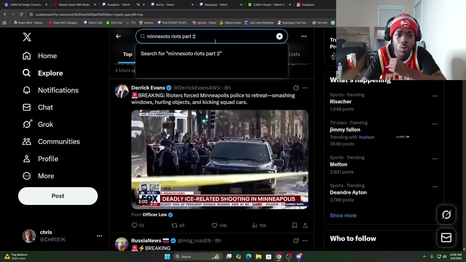The width and height of the screenshot is (466, 262).
Task: Bookmark the Derrick Evans post
Action: pos(295,226)
